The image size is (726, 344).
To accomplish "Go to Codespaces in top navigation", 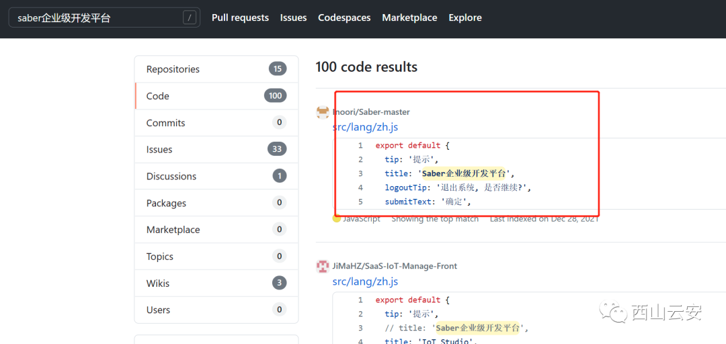I will click(344, 17).
